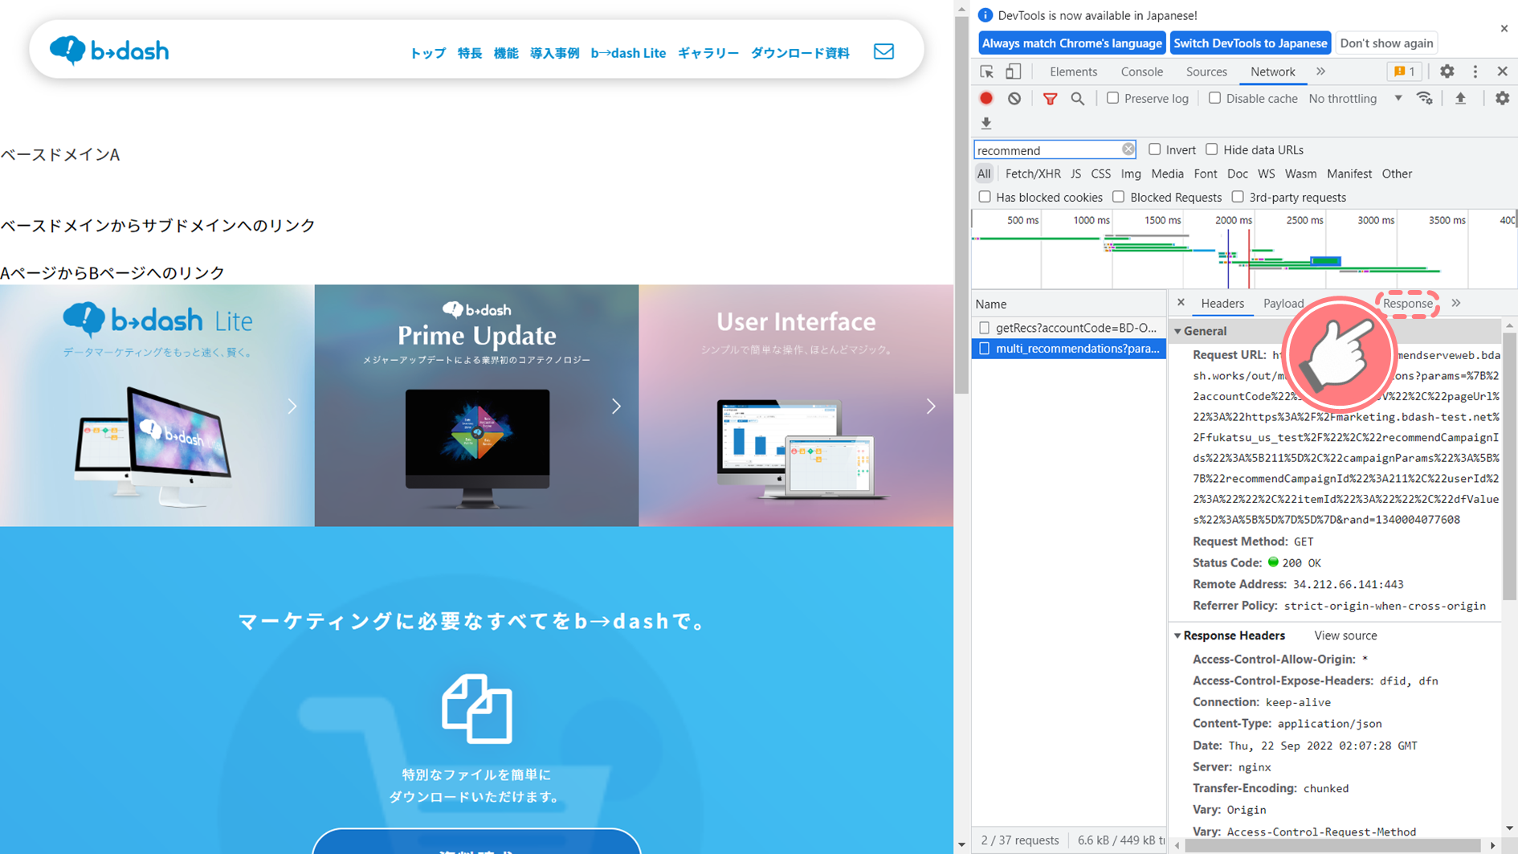Enable the Disable cache checkbox
The height and width of the screenshot is (854, 1518).
pyautogui.click(x=1214, y=98)
